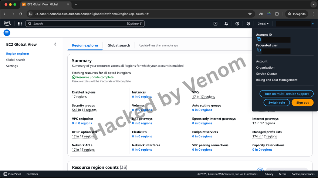This screenshot has height=178, width=318.
Task: Open DHCP option sets count link
Action: (x=83, y=136)
